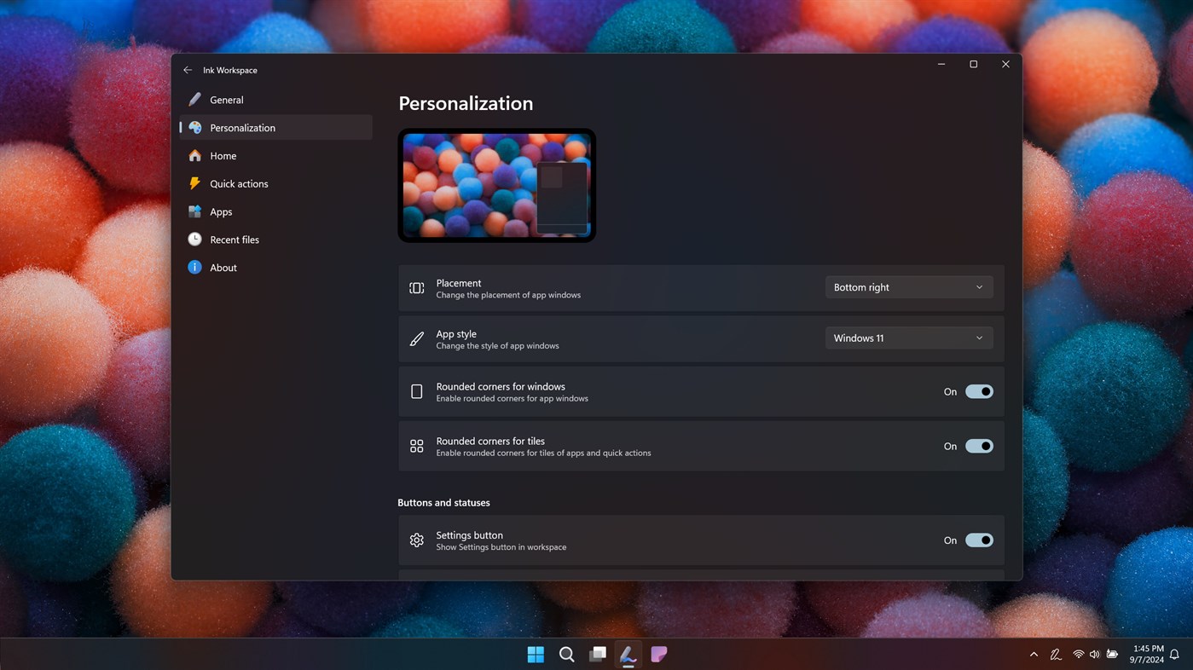Click the Home house icon in sidebar

coord(195,156)
